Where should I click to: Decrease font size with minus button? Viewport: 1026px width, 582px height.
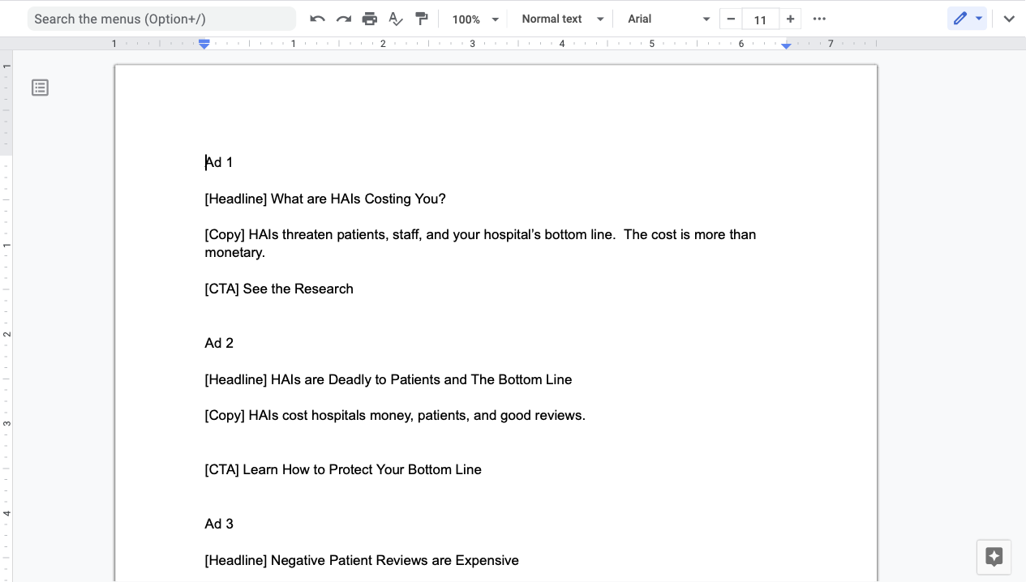pos(731,19)
